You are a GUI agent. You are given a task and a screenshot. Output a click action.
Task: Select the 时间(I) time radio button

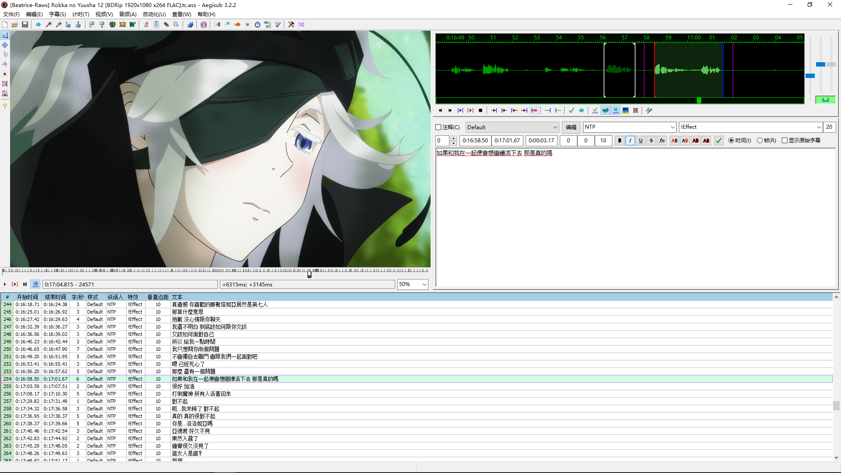coord(731,141)
